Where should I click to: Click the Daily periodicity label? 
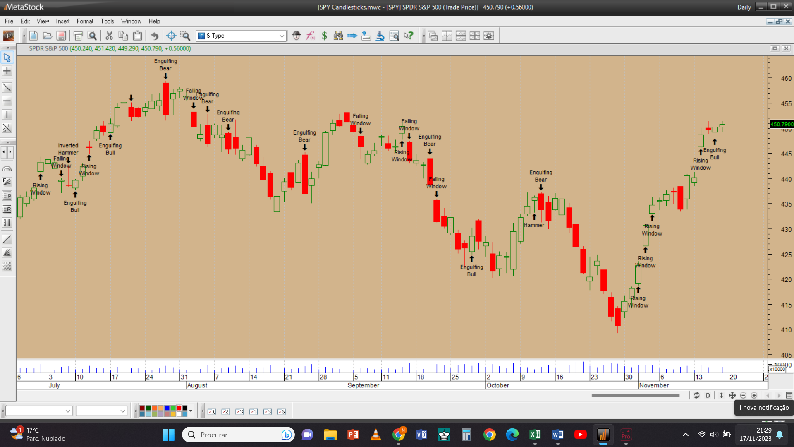point(744,7)
